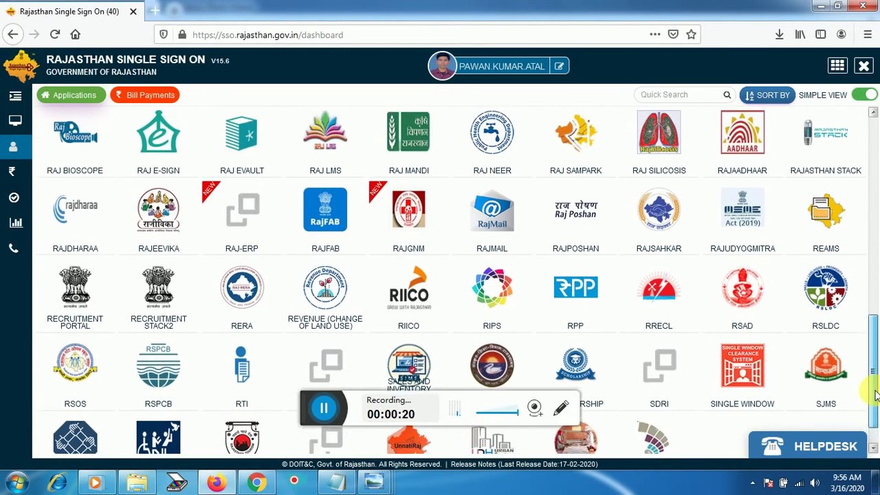Launch RAJ EVAULT app
The height and width of the screenshot is (495, 880).
[241, 132]
